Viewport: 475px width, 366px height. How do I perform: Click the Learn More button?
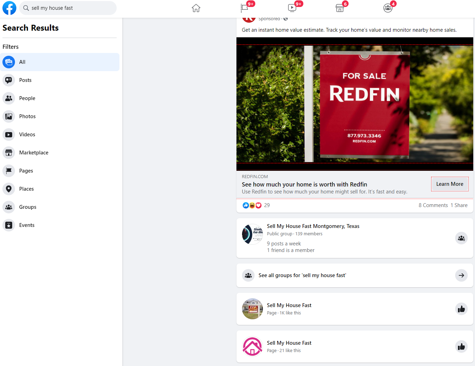pos(450,184)
